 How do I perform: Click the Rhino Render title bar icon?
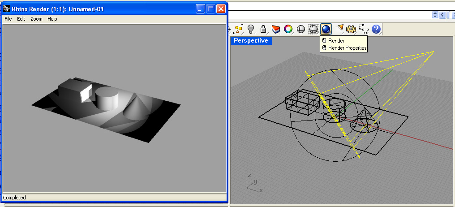pyautogui.click(x=7, y=9)
